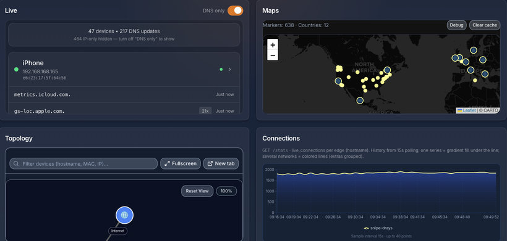Click Reset View in topology
This screenshot has height=241, width=507.
(197, 191)
